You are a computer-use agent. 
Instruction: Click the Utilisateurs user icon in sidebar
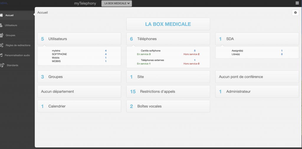coord(1,25)
